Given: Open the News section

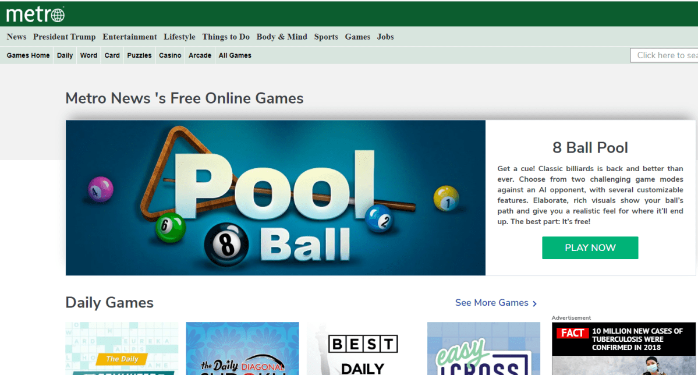Looking at the screenshot, I should click(x=16, y=37).
